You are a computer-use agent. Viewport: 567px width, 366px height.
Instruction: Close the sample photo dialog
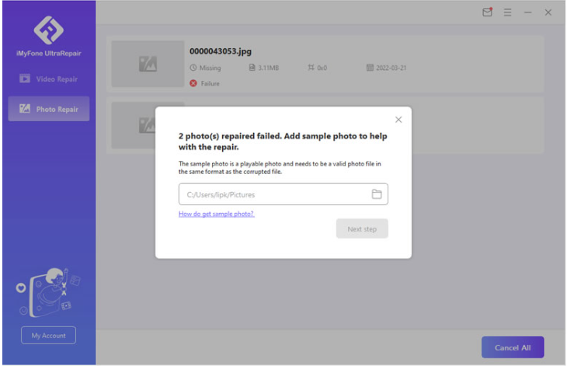point(398,120)
